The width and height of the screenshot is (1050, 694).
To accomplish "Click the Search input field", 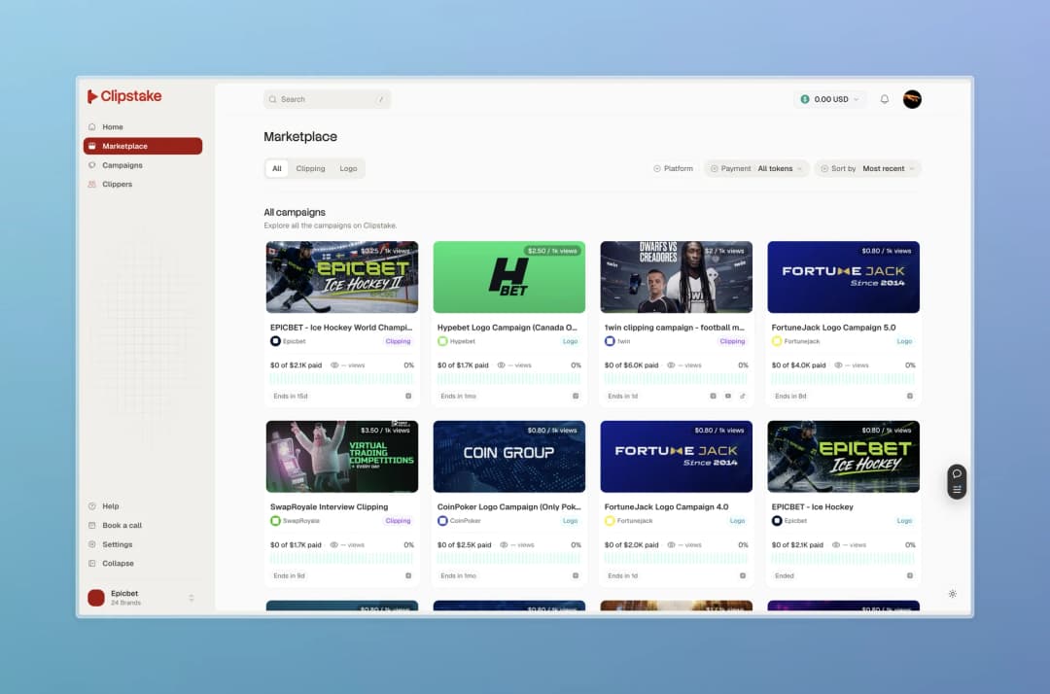I will coord(328,99).
